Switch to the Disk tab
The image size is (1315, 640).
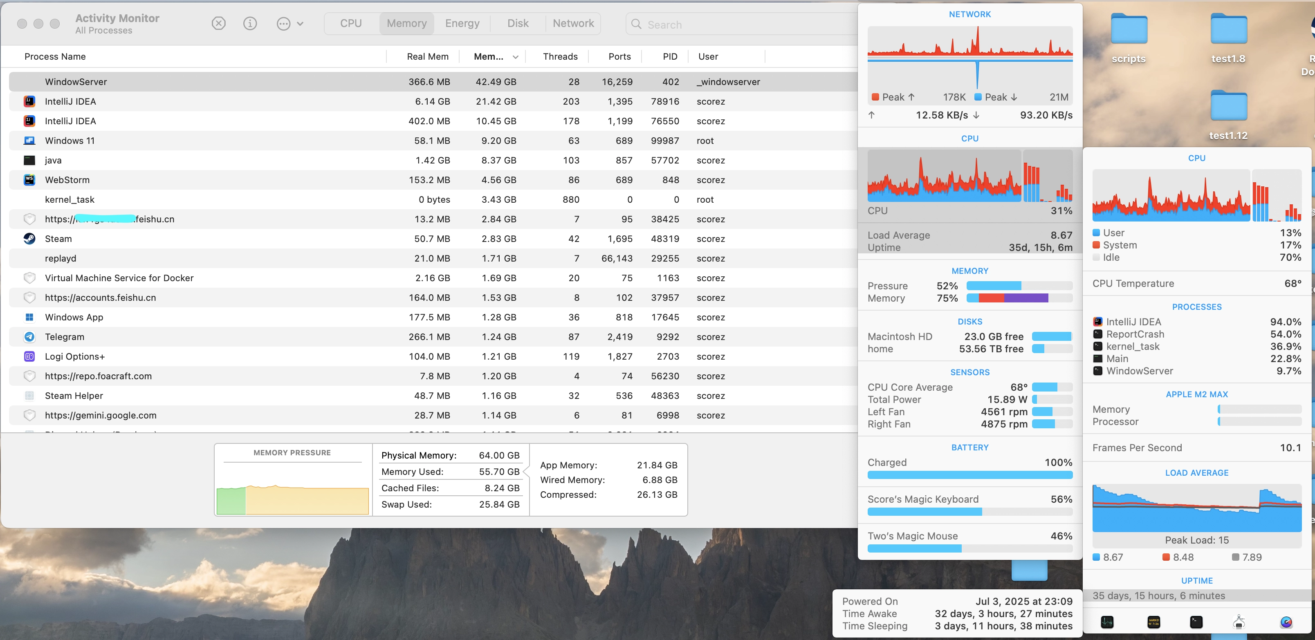click(x=518, y=23)
